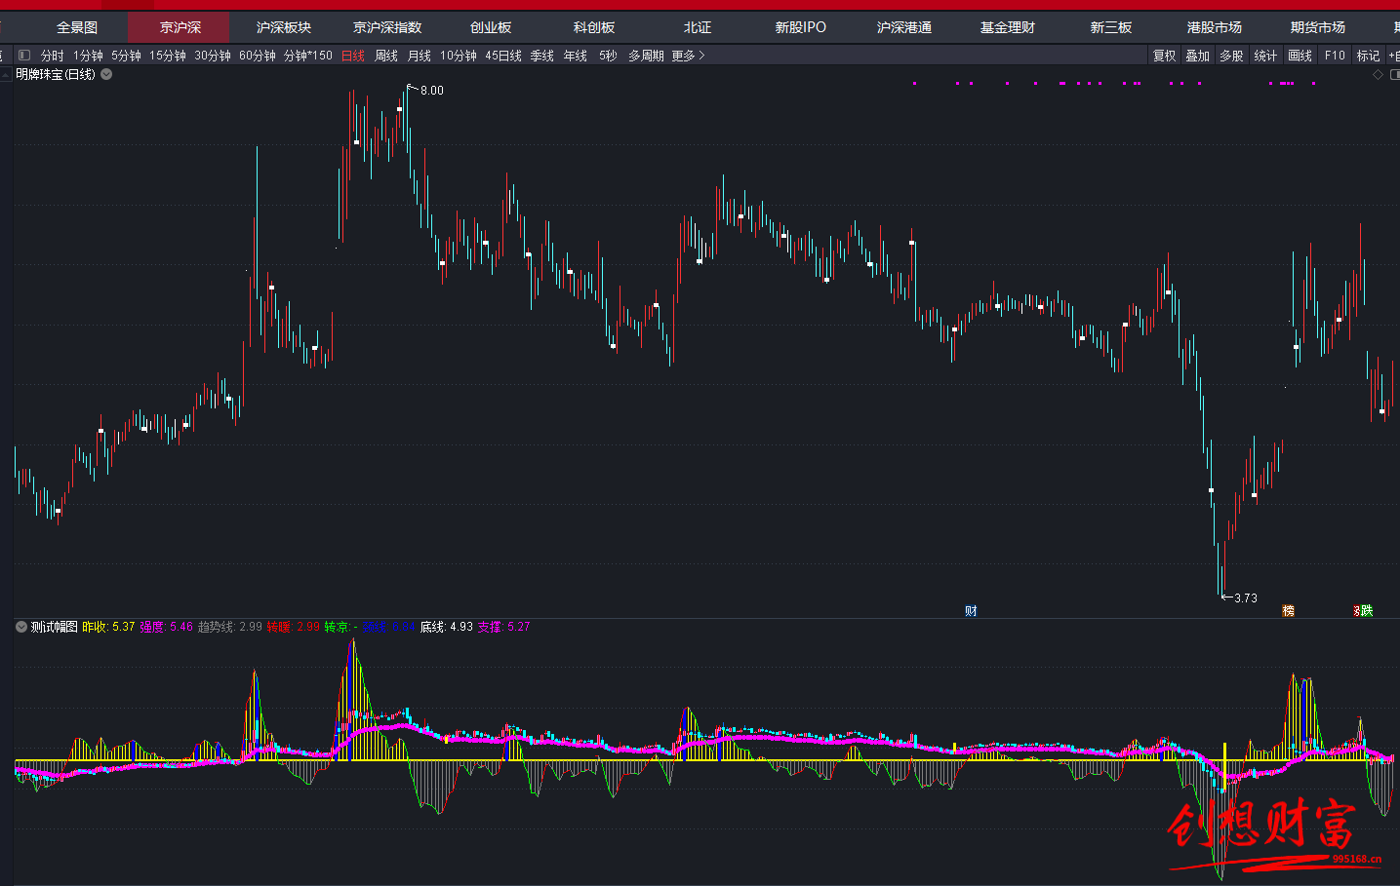
Task: Toggle the sidebar panel icon beside 分时
Action: pos(24,56)
